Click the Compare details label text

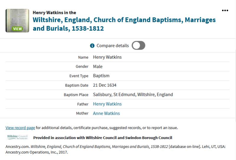tap(113, 46)
